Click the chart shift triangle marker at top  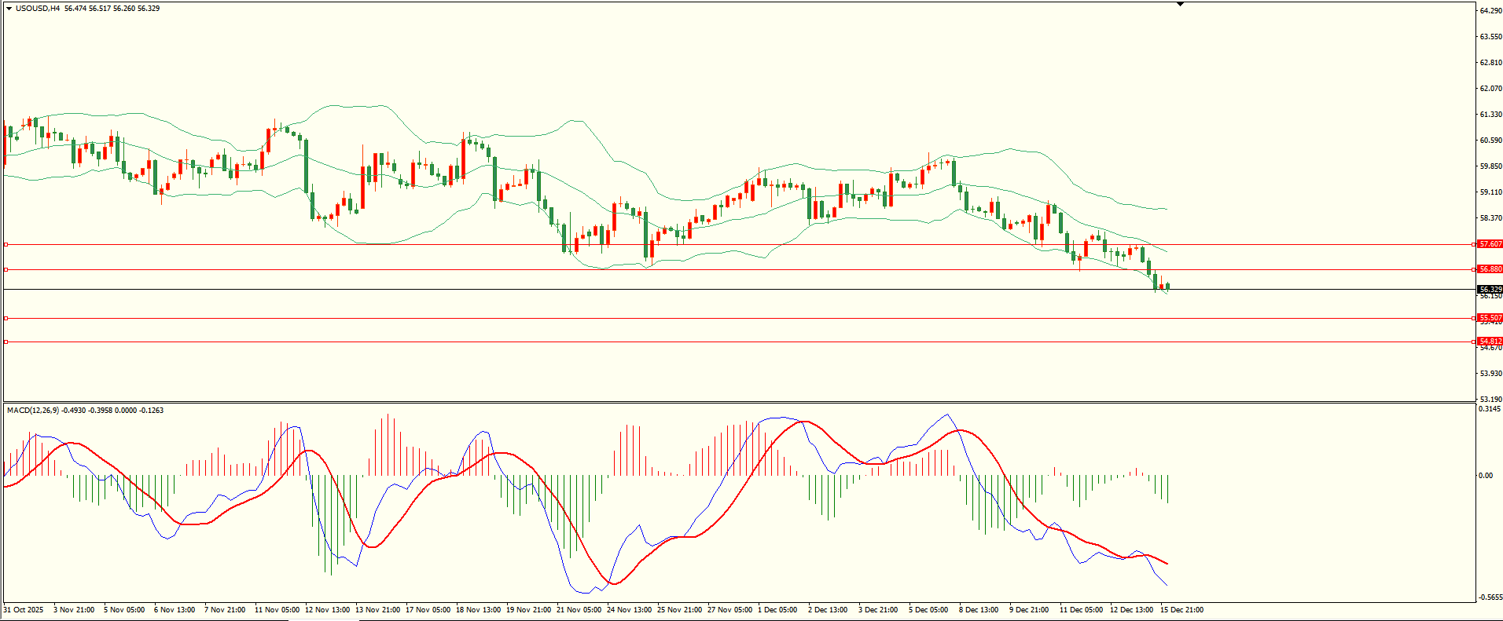coord(1180,5)
